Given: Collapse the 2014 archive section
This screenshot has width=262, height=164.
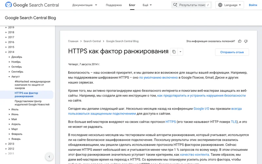Looking at the screenshot, I should click(6, 52).
